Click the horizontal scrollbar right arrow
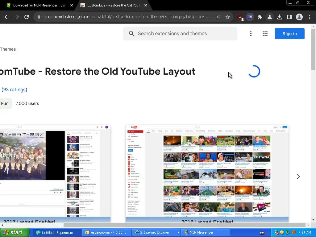Image resolution: width=316 pixels, height=237 pixels. [x=308, y=225]
